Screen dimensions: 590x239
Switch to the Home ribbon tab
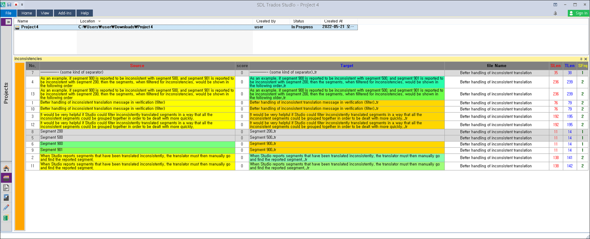point(27,13)
